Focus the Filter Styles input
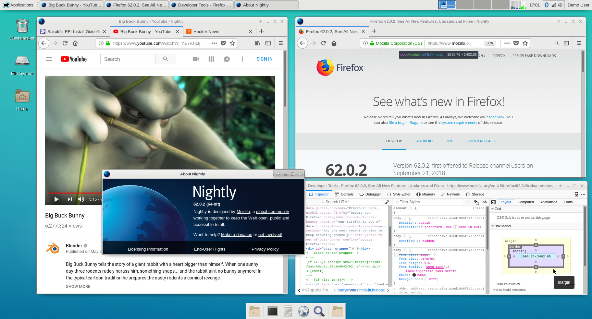This screenshot has width=592, height=319. (x=428, y=202)
